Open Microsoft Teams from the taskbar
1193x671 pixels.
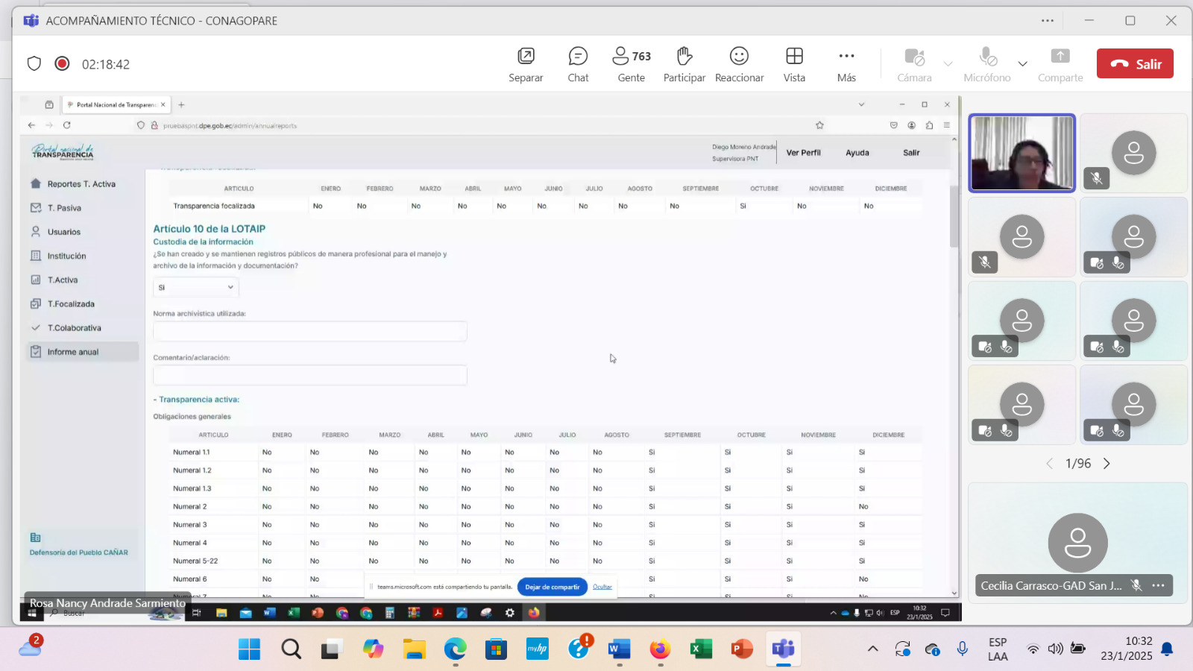(x=783, y=649)
